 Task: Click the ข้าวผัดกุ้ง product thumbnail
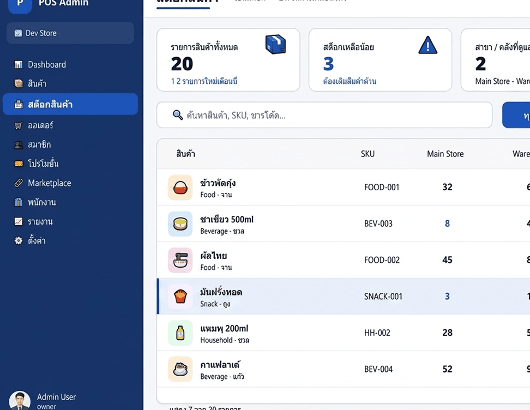tap(180, 187)
